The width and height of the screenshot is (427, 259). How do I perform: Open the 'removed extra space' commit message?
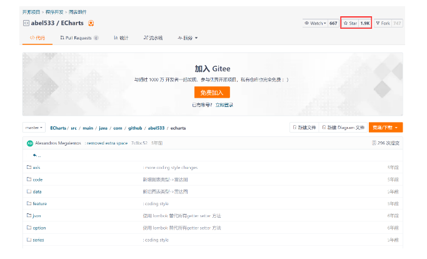click(x=107, y=143)
